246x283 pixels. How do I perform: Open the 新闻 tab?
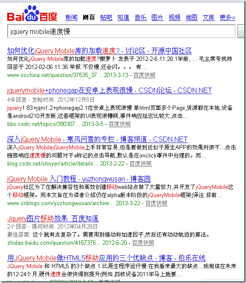click(x=71, y=17)
